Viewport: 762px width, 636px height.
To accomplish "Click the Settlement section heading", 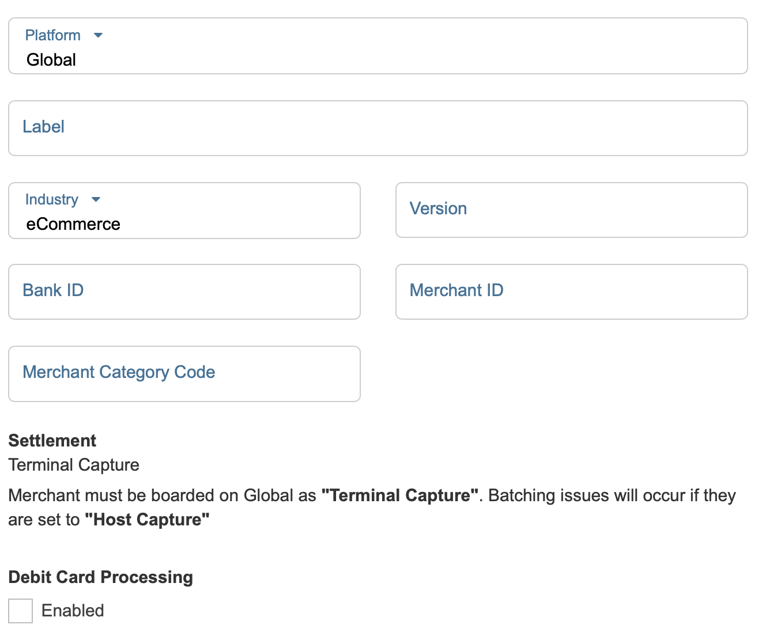I will pos(52,441).
